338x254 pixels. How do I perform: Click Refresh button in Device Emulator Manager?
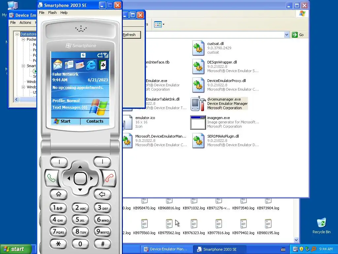point(131,35)
